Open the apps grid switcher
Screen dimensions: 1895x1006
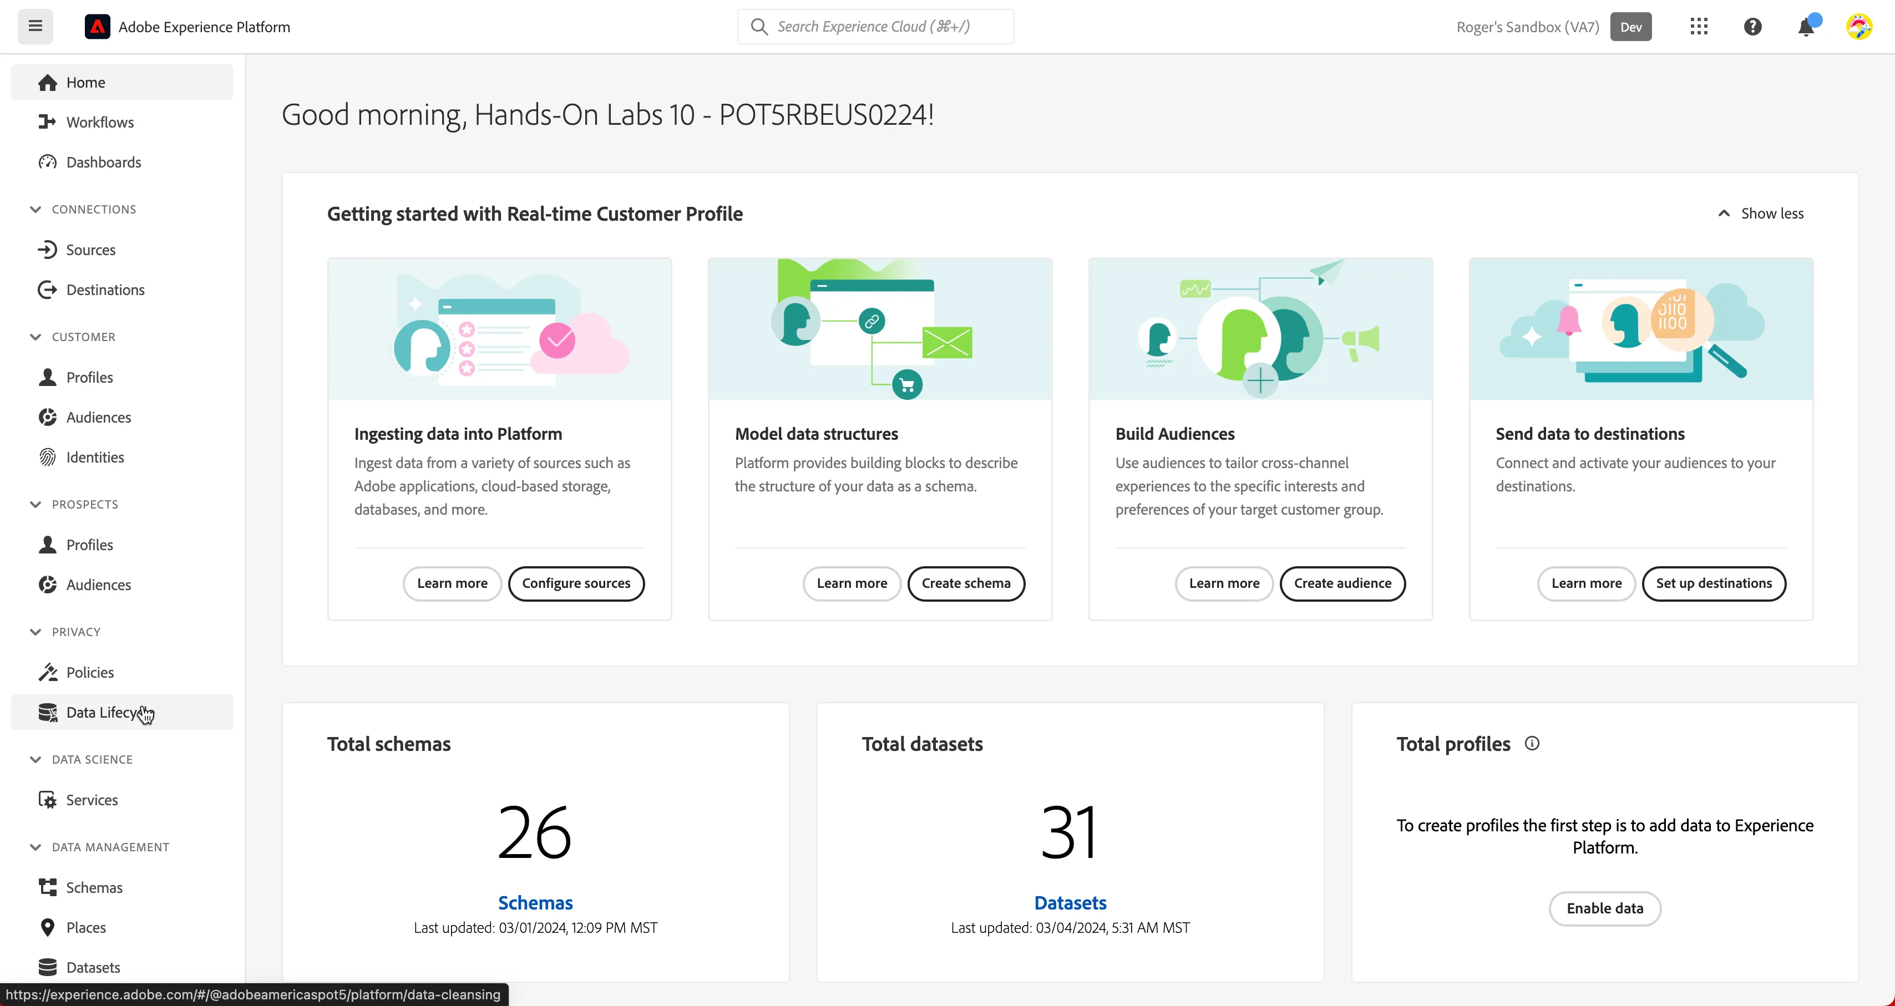(x=1699, y=27)
